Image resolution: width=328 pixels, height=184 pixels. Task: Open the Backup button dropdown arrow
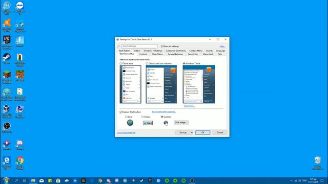(191, 132)
